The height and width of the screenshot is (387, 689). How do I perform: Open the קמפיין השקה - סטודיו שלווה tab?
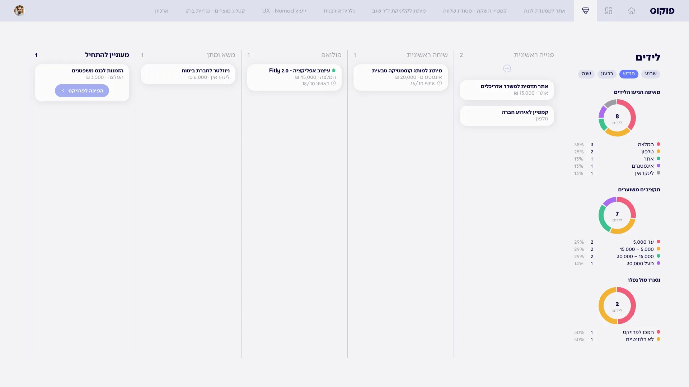475,11
